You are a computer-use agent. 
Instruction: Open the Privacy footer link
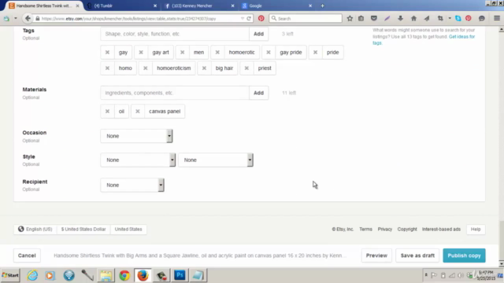click(x=385, y=229)
